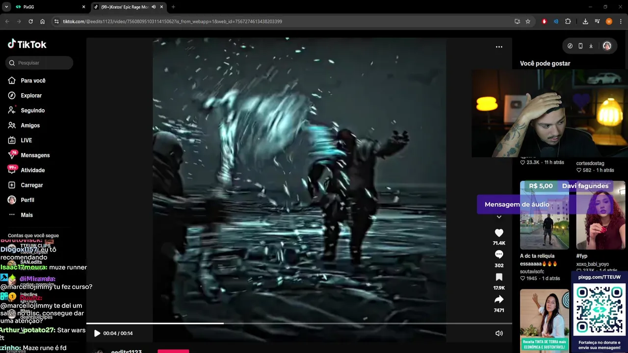Click the Contas que você segue heading
This screenshot has height=353, width=628.
pos(33,236)
